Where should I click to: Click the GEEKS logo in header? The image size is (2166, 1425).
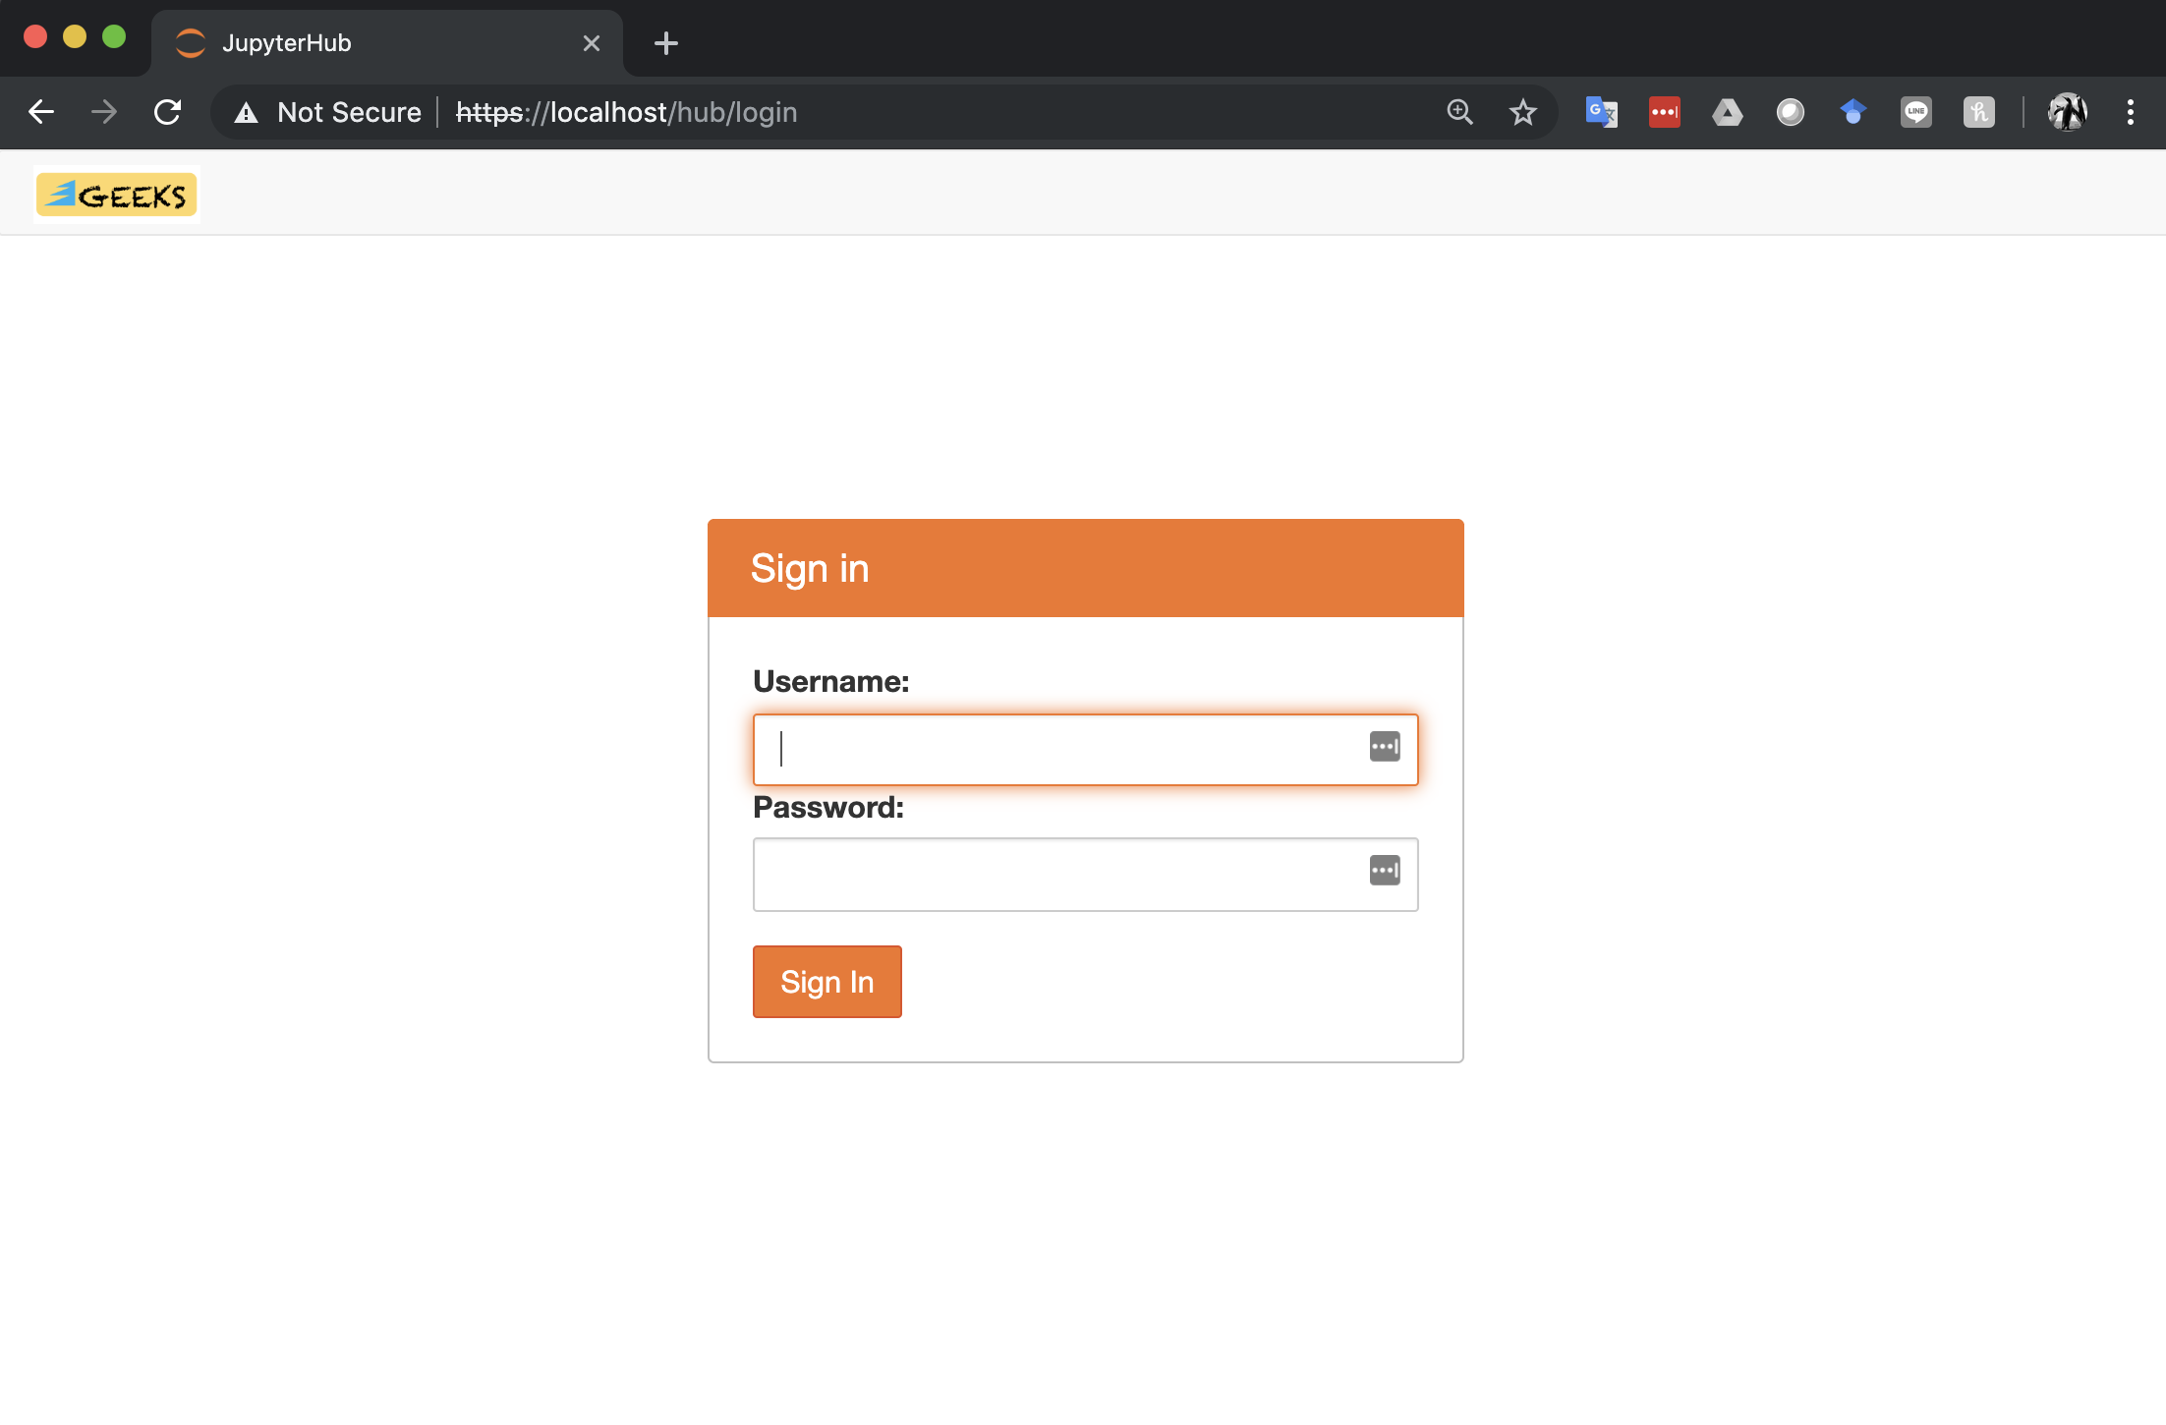[x=117, y=195]
